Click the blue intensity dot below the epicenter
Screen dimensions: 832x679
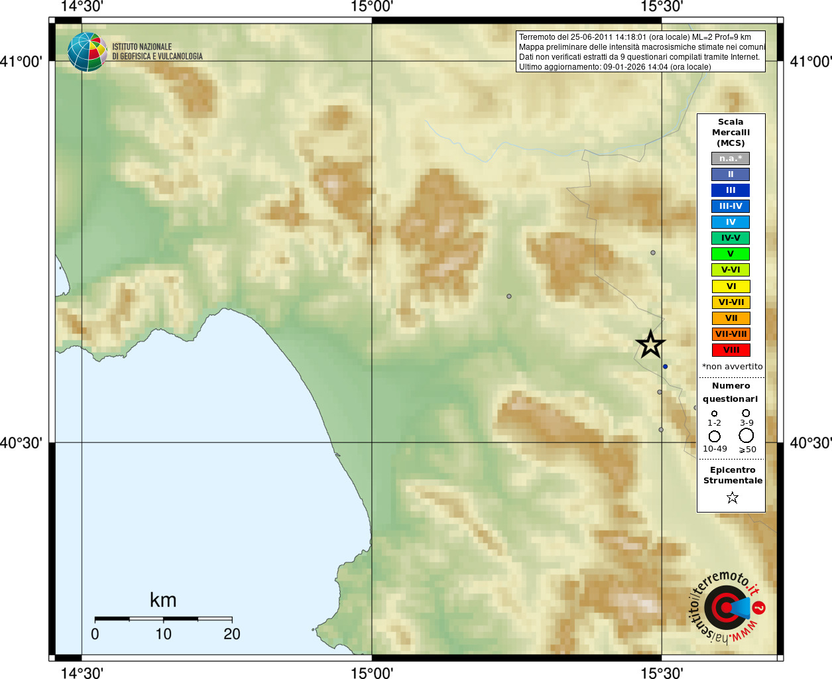[665, 366]
